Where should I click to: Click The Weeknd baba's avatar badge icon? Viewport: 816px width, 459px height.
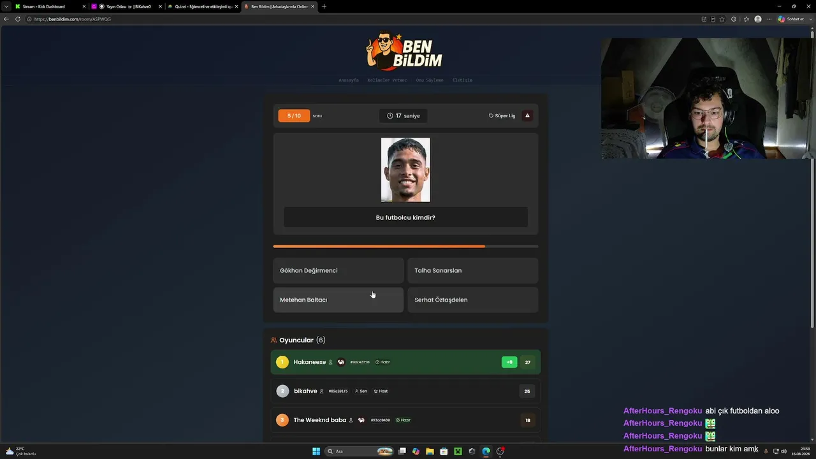[361, 420]
